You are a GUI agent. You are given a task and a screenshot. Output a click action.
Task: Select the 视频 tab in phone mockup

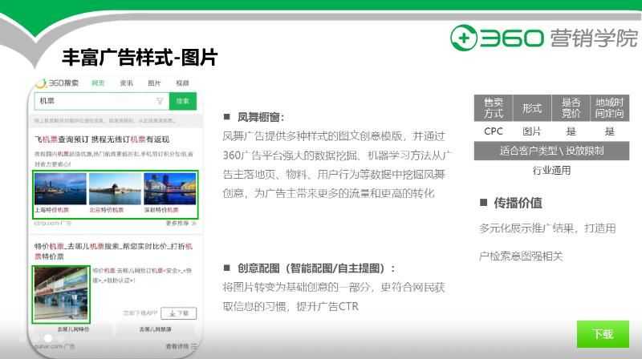[182, 83]
